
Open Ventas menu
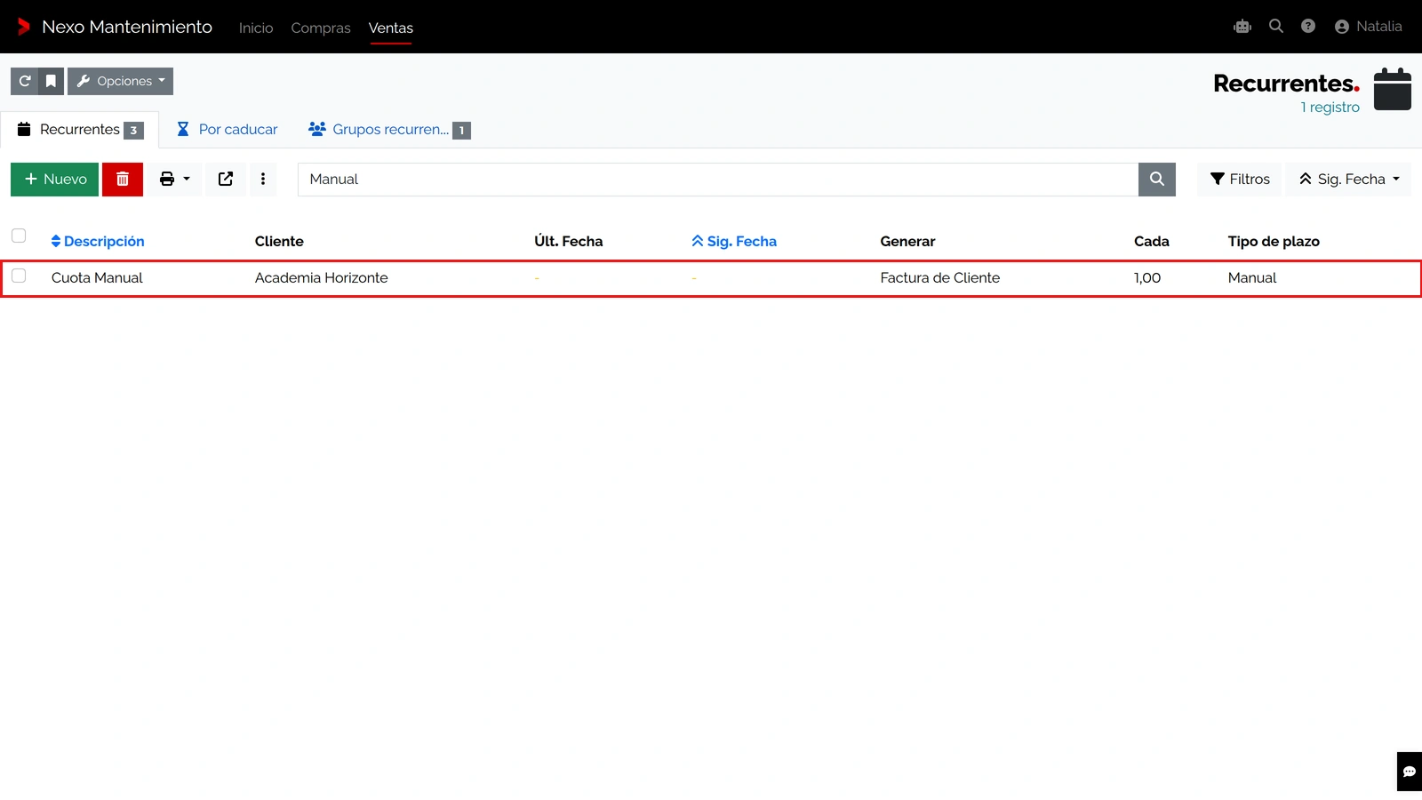(x=391, y=28)
